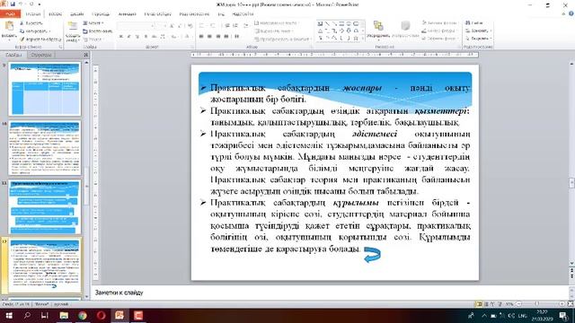This screenshot has height=323, width=575.
Task: Copy selection with Копировать
Action: click(x=35, y=31)
